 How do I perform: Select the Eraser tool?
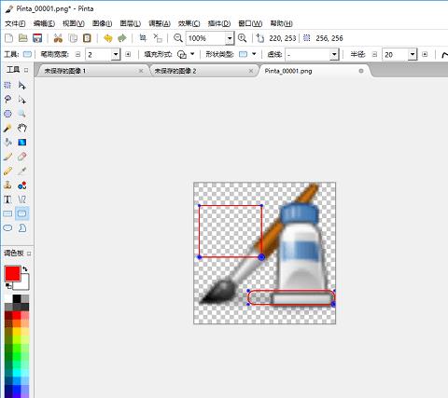[x=21, y=157]
